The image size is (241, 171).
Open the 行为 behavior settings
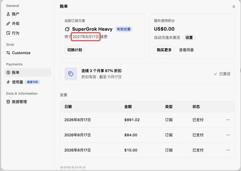click(x=28, y=33)
